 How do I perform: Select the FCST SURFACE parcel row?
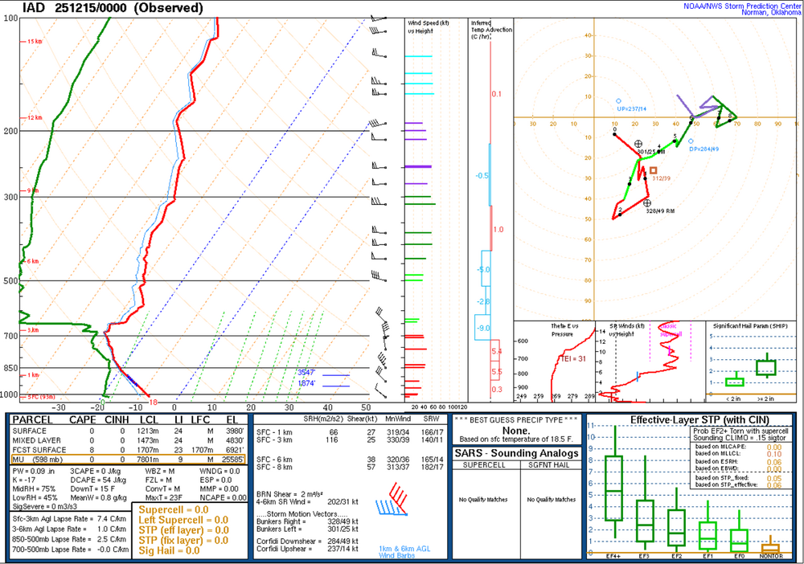click(122, 450)
